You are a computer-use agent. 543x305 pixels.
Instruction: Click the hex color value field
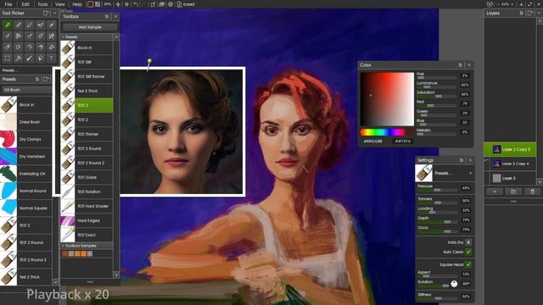pos(402,141)
